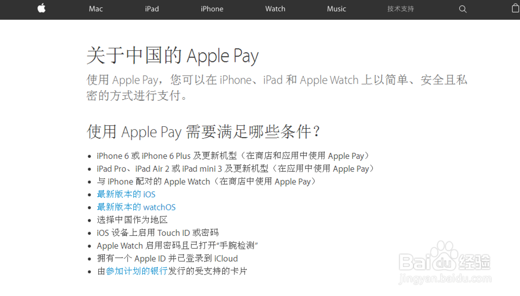The height and width of the screenshot is (296, 520).
Task: Open the Watch navigation item
Action: (x=275, y=9)
